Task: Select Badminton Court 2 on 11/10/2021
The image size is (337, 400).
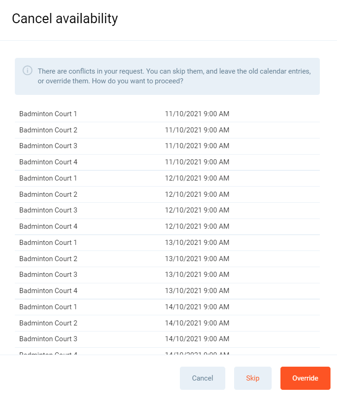Action: 48,130
